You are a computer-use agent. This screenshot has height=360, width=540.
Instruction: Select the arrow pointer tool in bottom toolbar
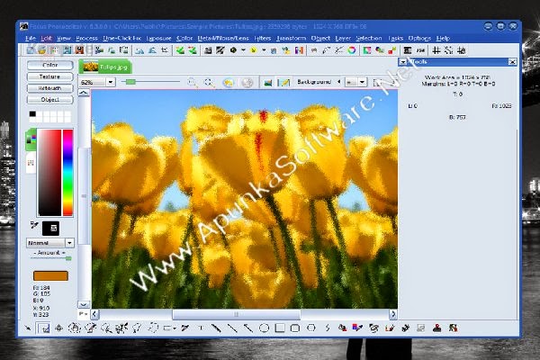click(28, 328)
